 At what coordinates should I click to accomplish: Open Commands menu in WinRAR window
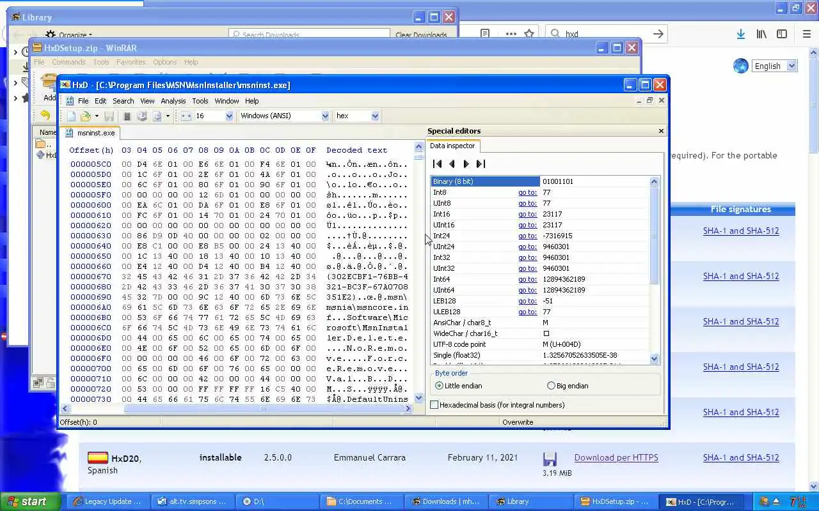click(x=68, y=62)
